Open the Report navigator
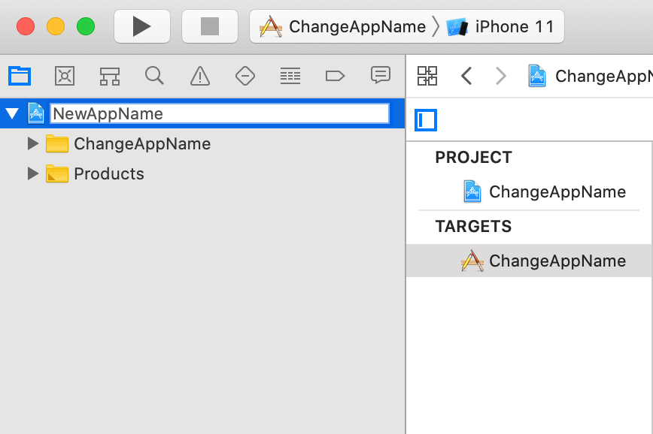Image resolution: width=653 pixels, height=434 pixels. [x=380, y=75]
